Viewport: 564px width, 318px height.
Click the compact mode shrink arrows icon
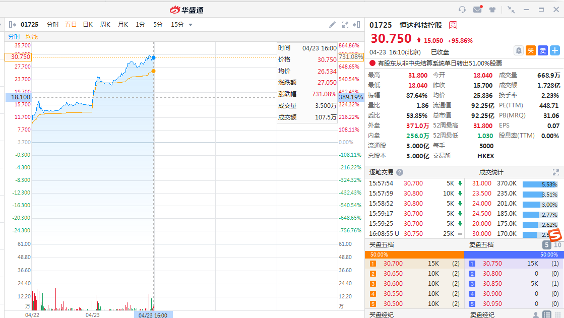coord(511,10)
